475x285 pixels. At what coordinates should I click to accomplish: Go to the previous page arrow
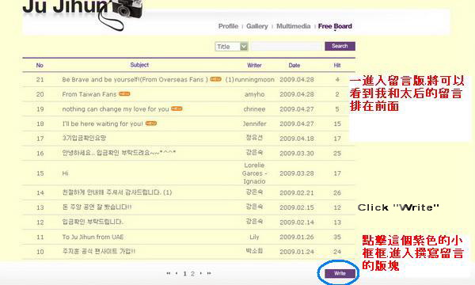pyautogui.click(x=177, y=273)
